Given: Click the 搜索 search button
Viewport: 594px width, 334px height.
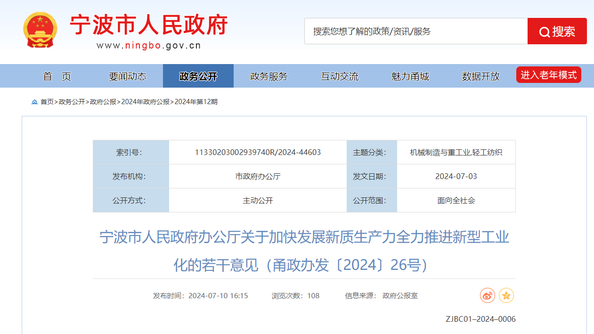Looking at the screenshot, I should coord(557,31).
